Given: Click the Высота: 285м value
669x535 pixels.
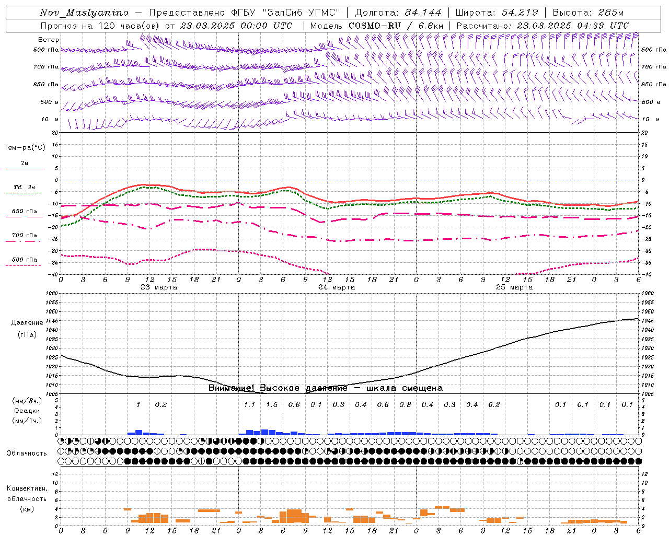Looking at the screenshot, I should click(x=588, y=13).
